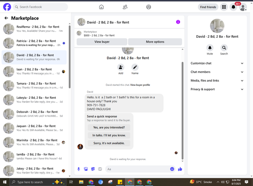Image resolution: width=253 pixels, height=186 pixels.
Task: Focus the Search Facebook field
Action: click(x=40, y=7)
